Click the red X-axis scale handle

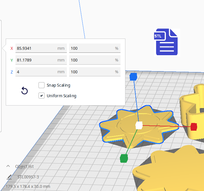[x=194, y=127]
